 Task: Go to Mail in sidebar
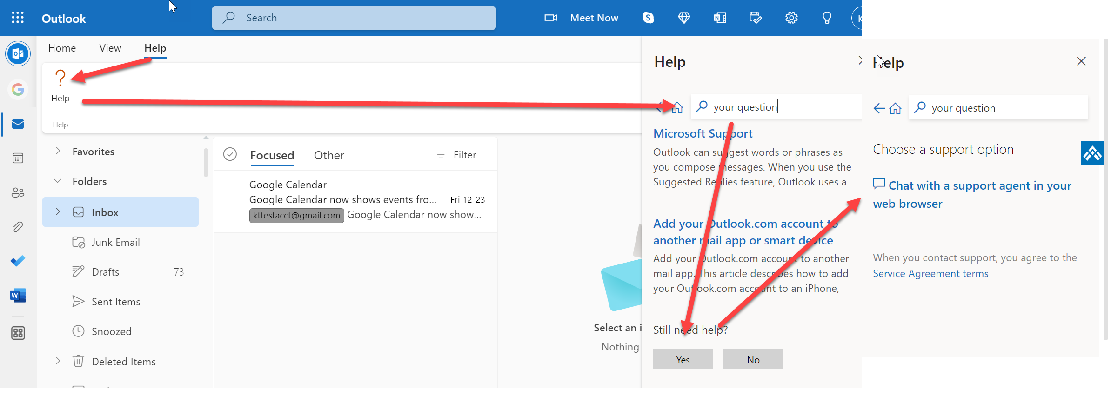[18, 124]
